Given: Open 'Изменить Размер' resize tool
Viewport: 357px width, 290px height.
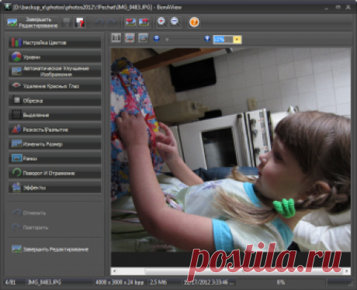Looking at the screenshot, I should pos(55,143).
